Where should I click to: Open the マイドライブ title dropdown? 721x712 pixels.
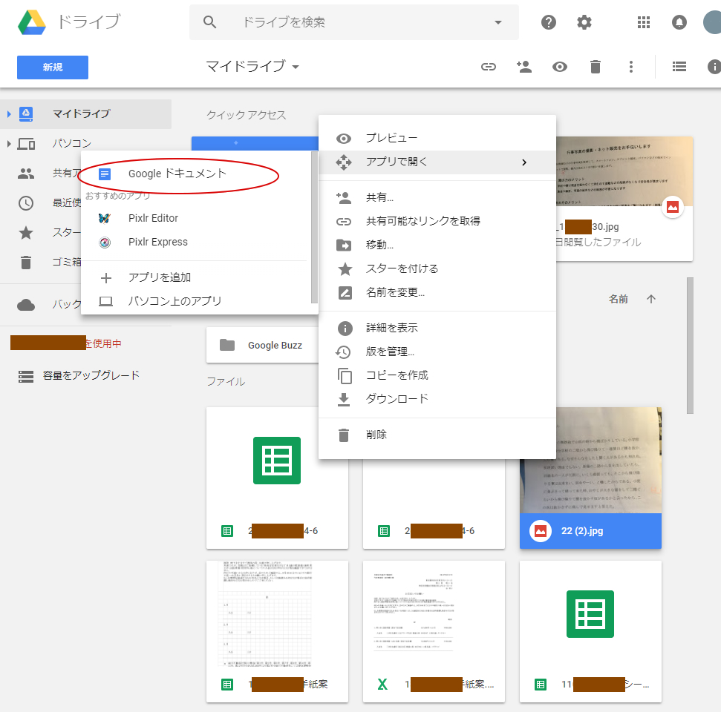click(253, 67)
